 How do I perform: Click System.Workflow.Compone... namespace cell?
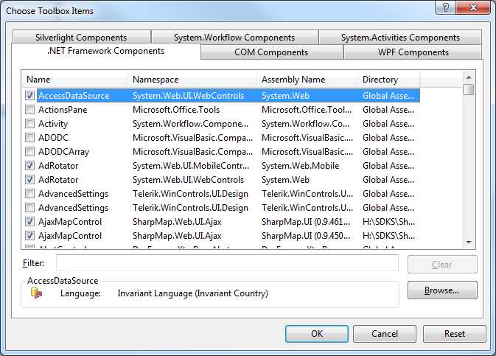(x=190, y=124)
